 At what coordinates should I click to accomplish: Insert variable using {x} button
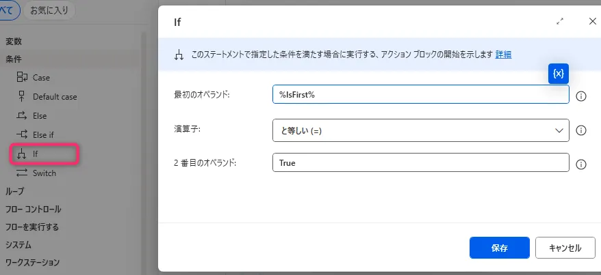click(559, 74)
